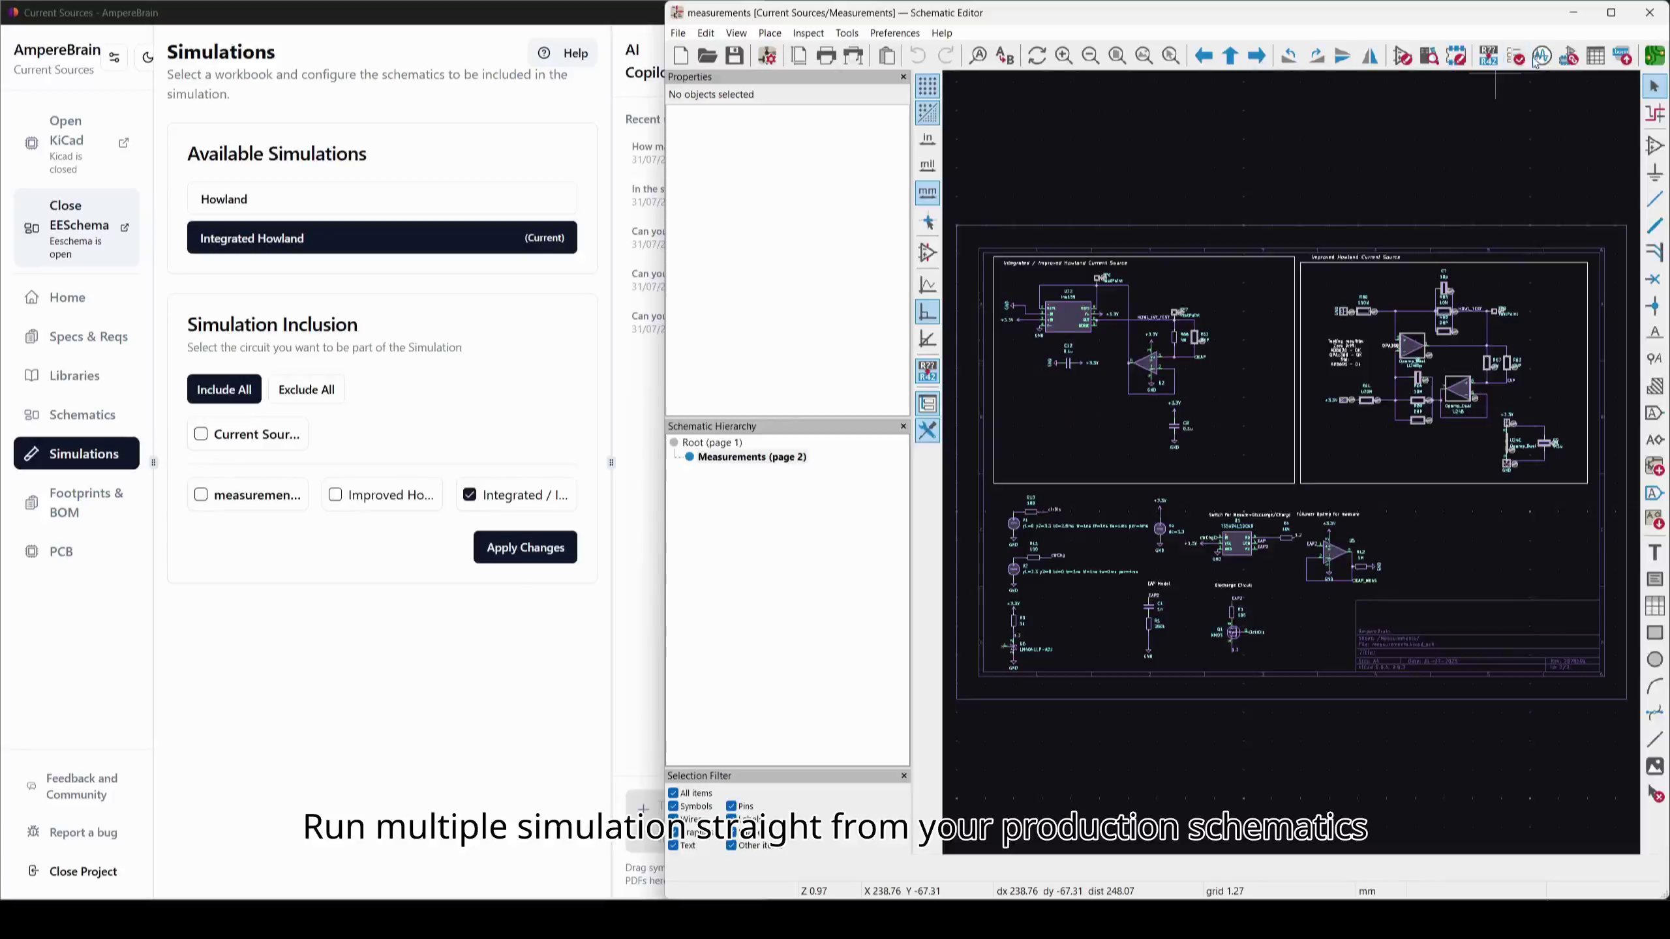Screen dimensions: 1670x939
Task: Select Root (page 1) in Schematic Hierarchy
Action: tap(712, 442)
